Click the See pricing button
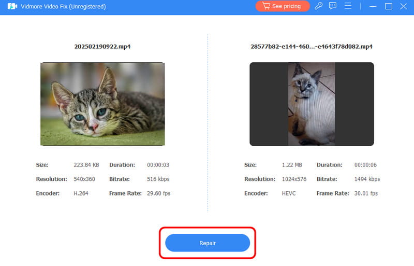 click(283, 6)
